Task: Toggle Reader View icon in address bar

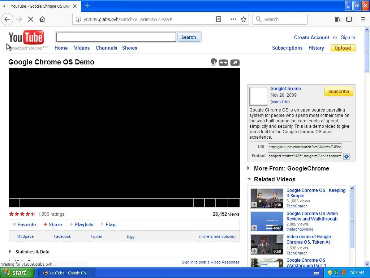Action: 219,20
